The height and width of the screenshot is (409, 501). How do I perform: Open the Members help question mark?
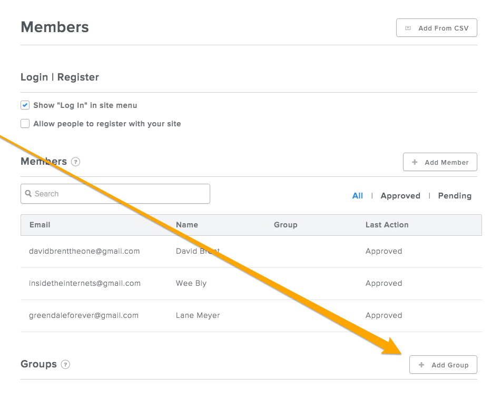[x=75, y=162]
